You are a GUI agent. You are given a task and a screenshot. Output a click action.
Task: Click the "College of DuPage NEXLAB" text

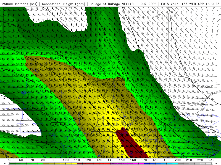point(112,4)
